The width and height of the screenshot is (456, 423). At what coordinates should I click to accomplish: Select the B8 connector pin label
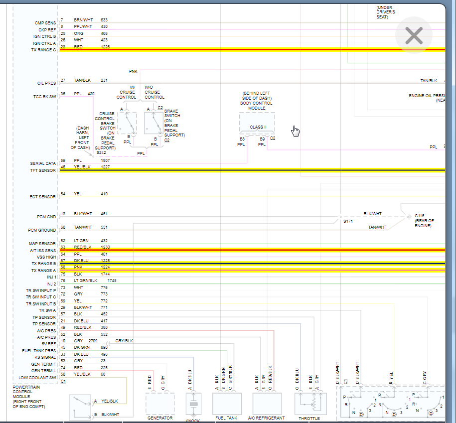242,139
